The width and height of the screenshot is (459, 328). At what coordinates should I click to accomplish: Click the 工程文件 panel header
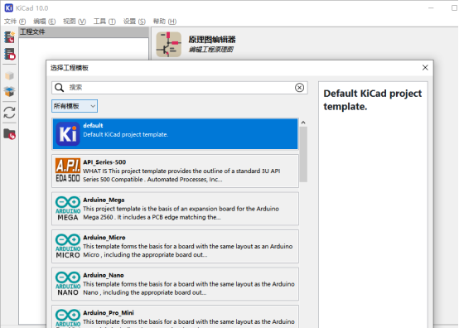[84, 32]
